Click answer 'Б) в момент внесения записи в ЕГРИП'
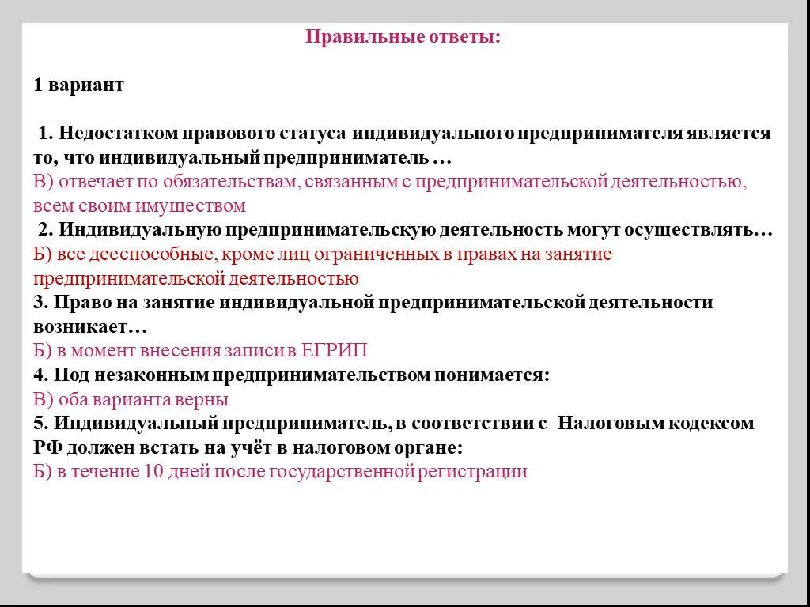 click(x=200, y=351)
